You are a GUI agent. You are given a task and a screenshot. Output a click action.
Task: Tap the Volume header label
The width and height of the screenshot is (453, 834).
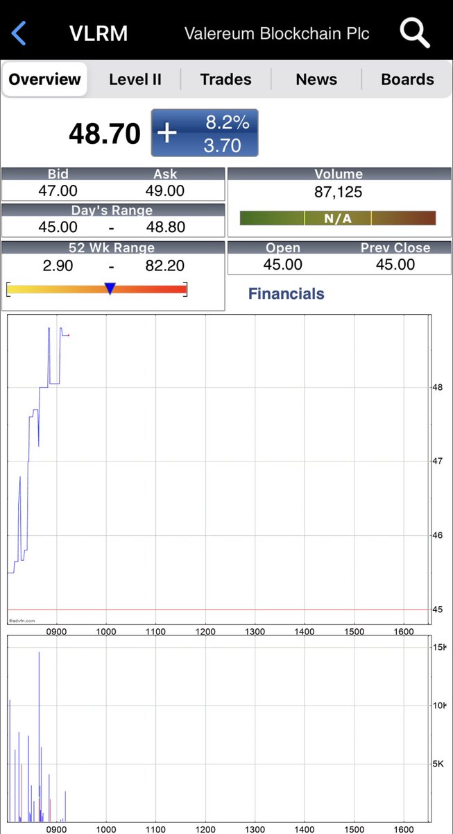339,174
